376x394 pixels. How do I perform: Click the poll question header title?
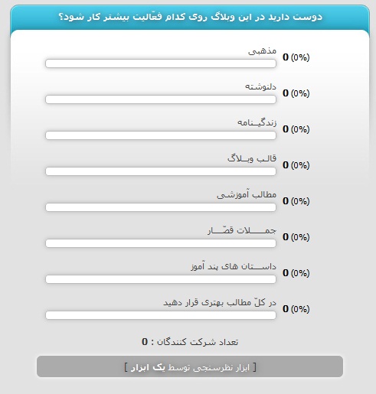pos(191,17)
